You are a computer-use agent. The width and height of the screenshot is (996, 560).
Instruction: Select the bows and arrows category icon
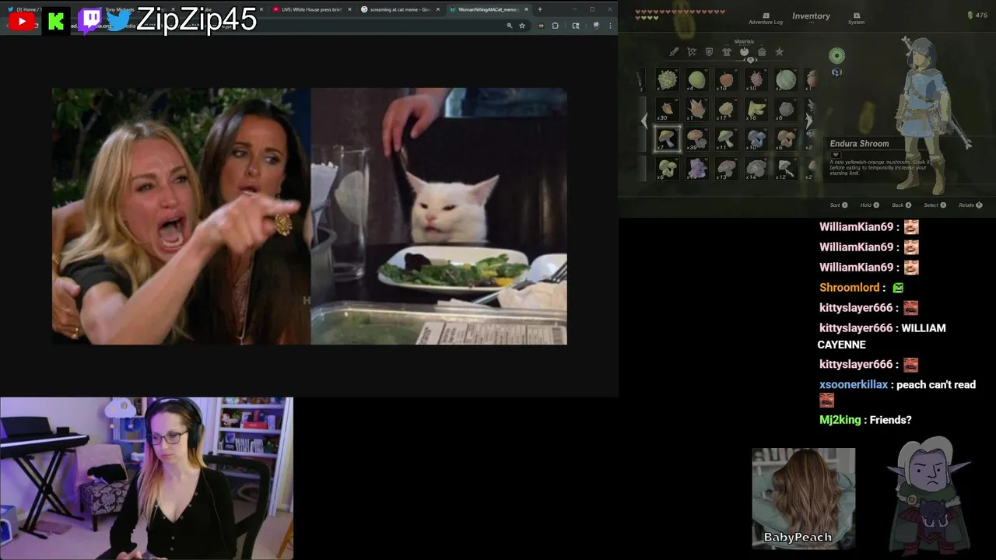tap(692, 52)
